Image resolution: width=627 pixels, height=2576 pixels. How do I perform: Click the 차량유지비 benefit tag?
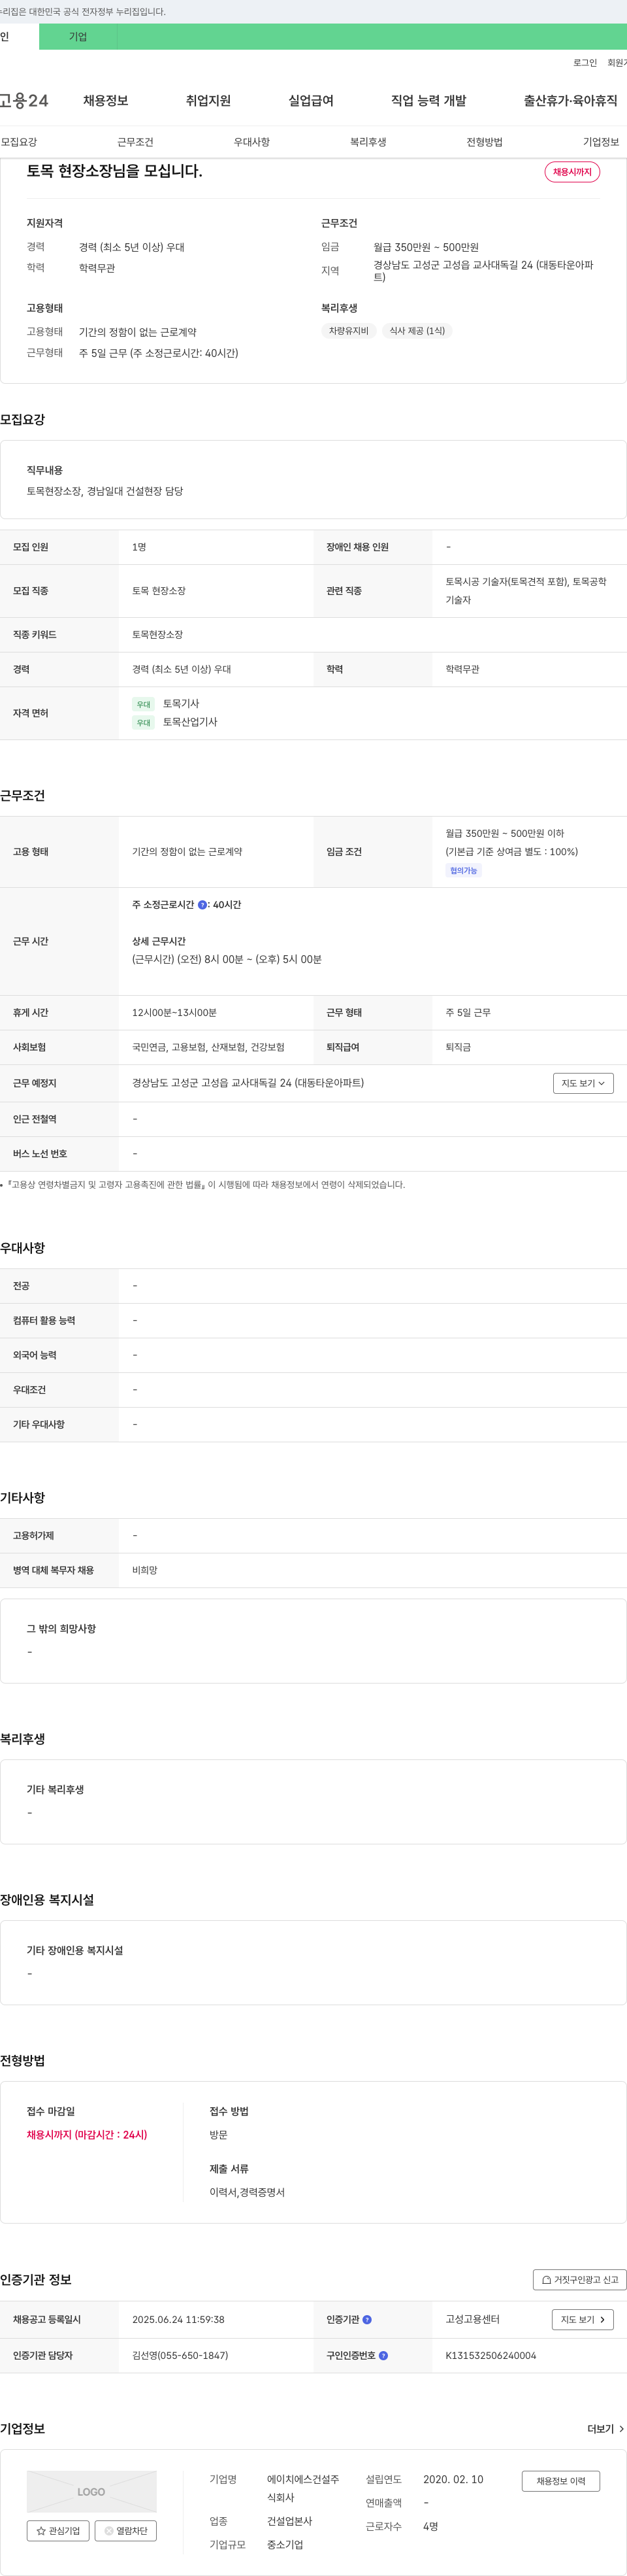pyautogui.click(x=349, y=331)
